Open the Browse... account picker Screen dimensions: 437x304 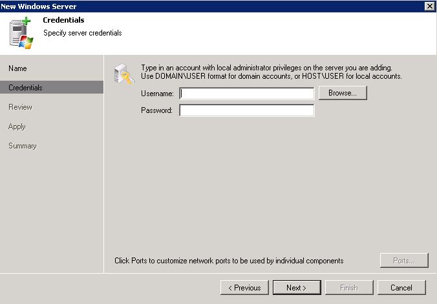point(343,93)
